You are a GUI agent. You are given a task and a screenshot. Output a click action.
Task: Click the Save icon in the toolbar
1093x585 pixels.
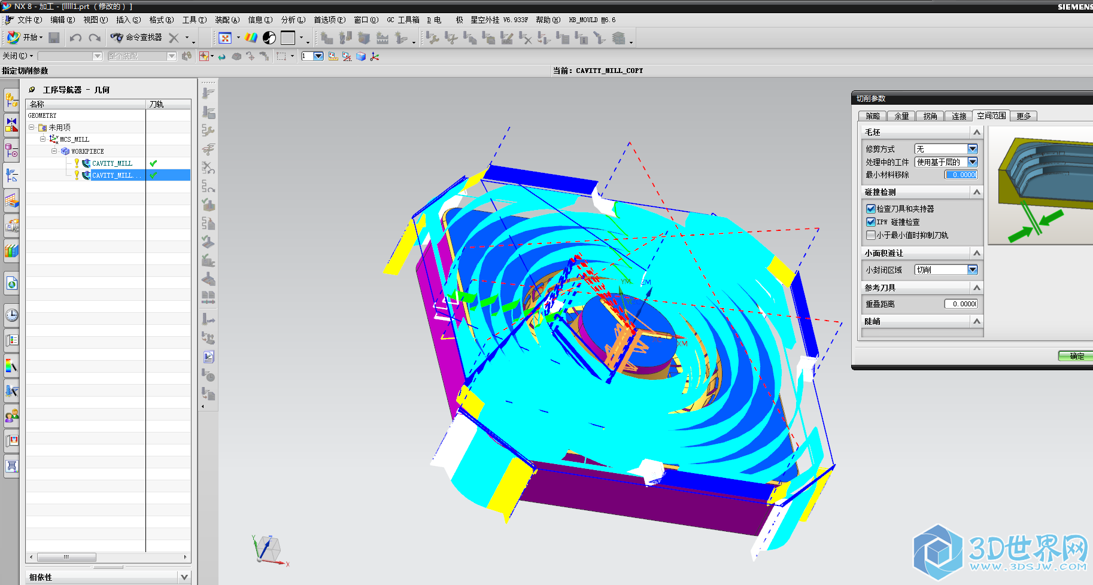[54, 38]
